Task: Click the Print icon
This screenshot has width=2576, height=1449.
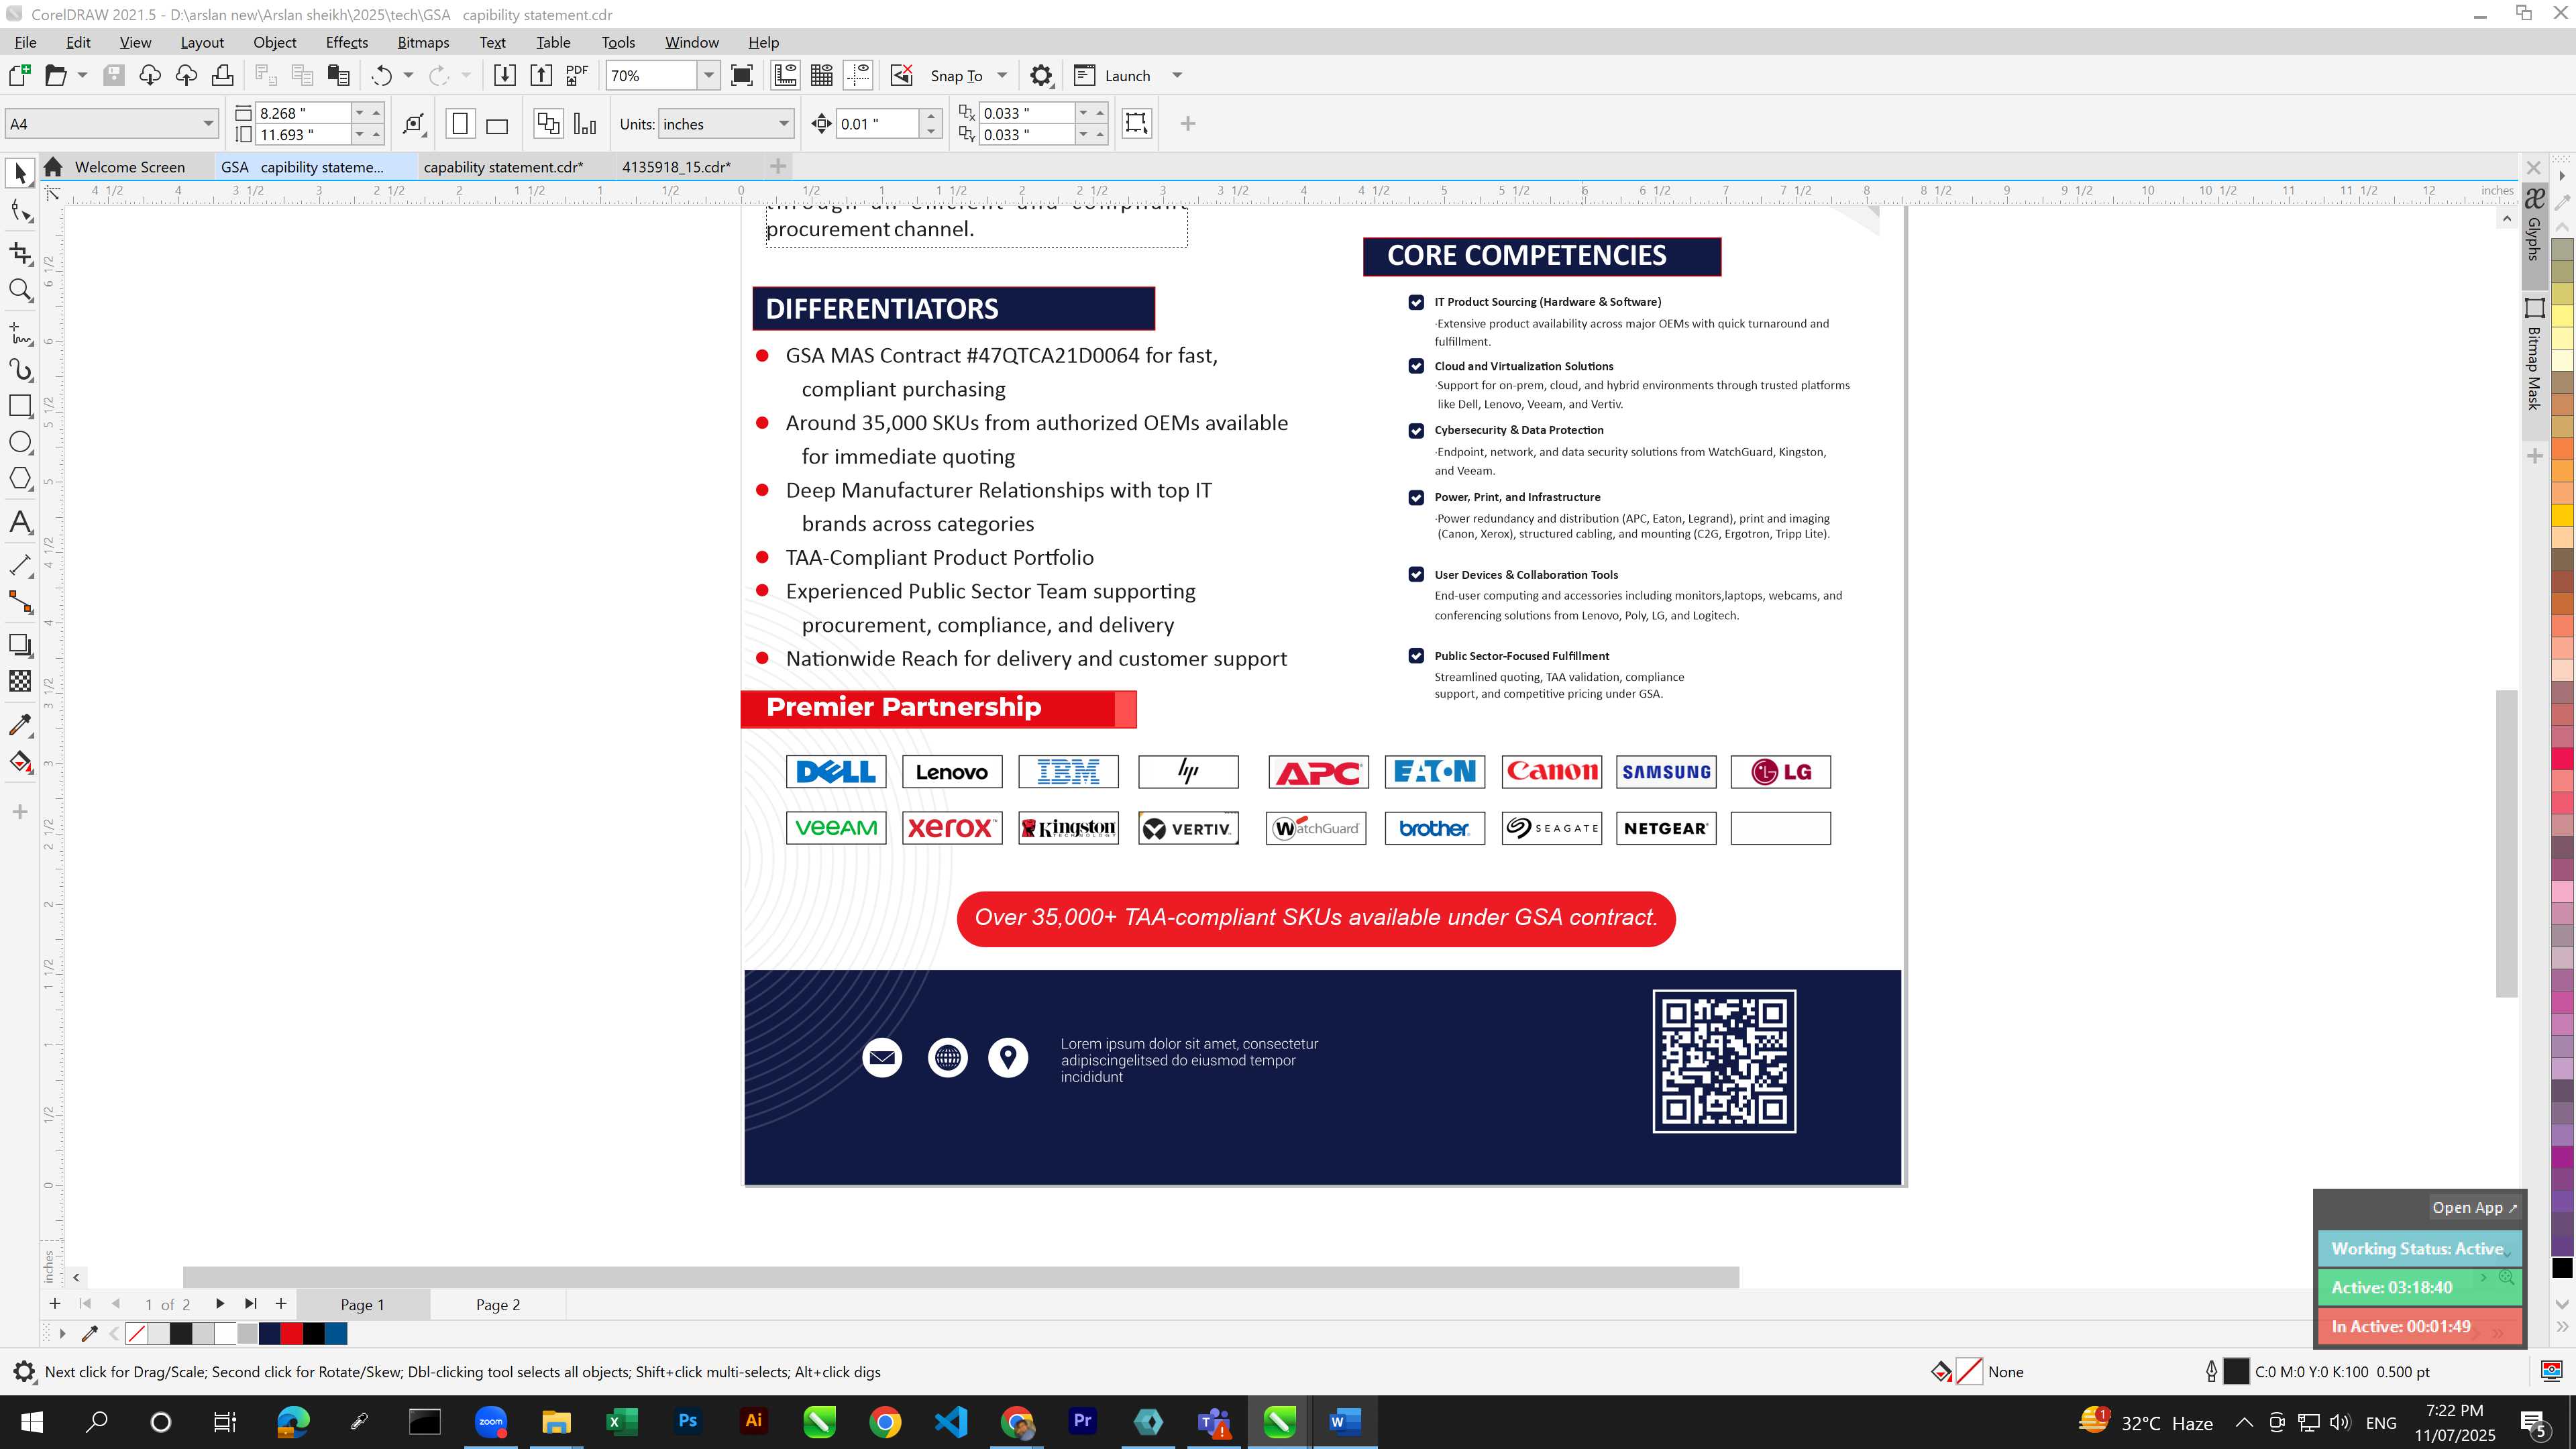Action: (223, 75)
